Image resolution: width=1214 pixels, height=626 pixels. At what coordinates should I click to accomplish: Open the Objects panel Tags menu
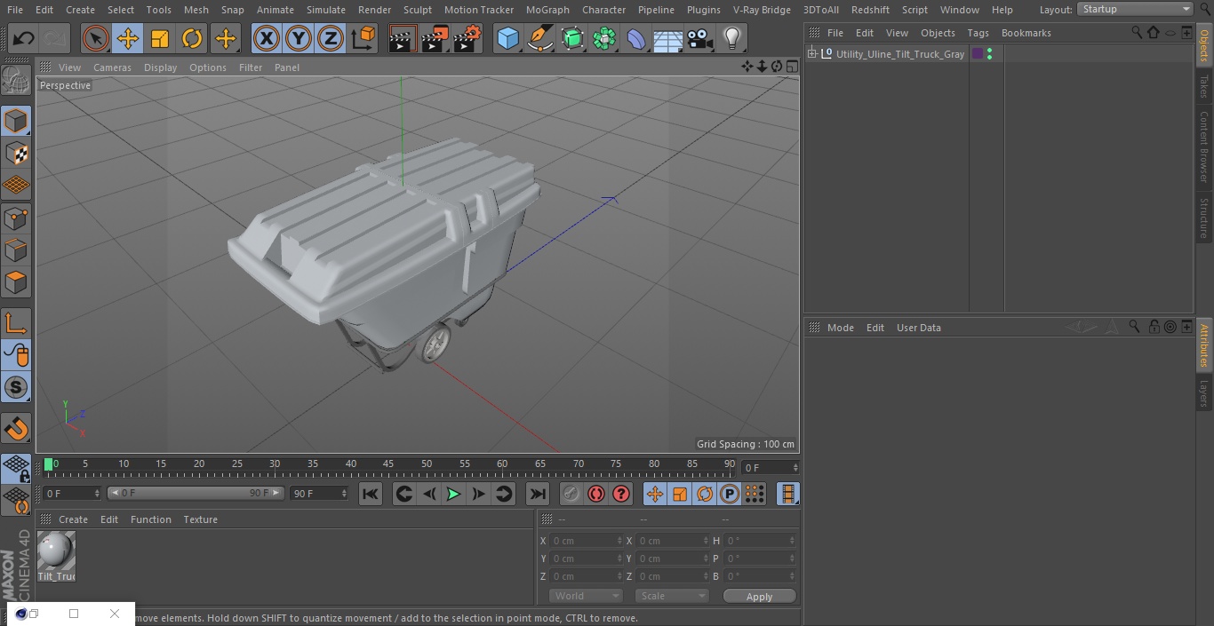[x=978, y=33]
